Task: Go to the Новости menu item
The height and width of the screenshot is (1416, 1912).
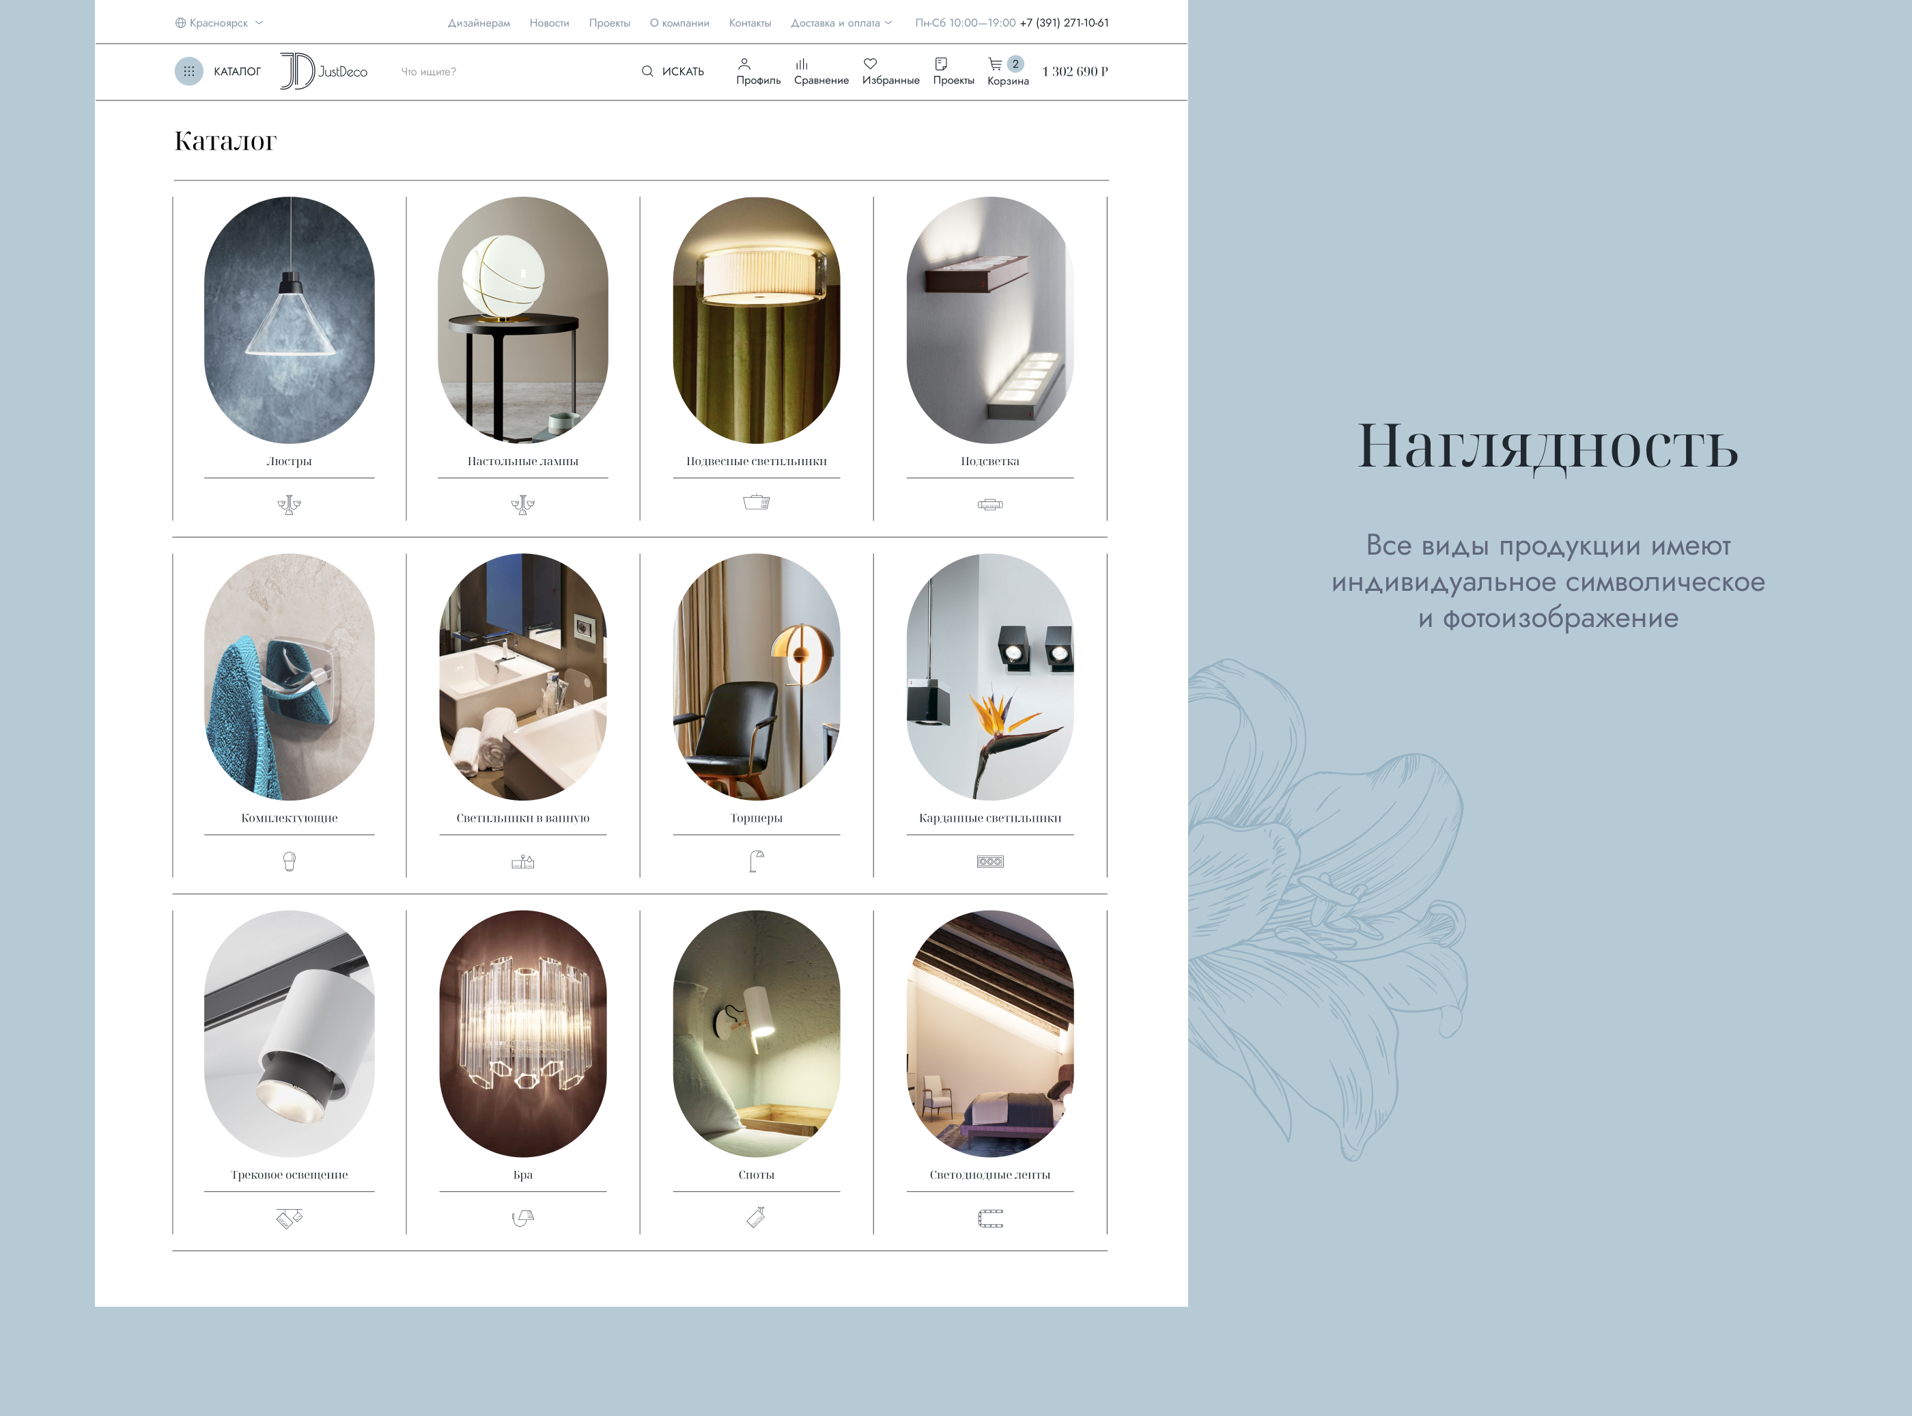Action: pyautogui.click(x=549, y=23)
